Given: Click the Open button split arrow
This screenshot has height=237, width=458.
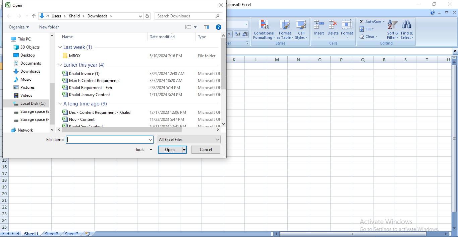Looking at the screenshot, I should [x=184, y=150].
